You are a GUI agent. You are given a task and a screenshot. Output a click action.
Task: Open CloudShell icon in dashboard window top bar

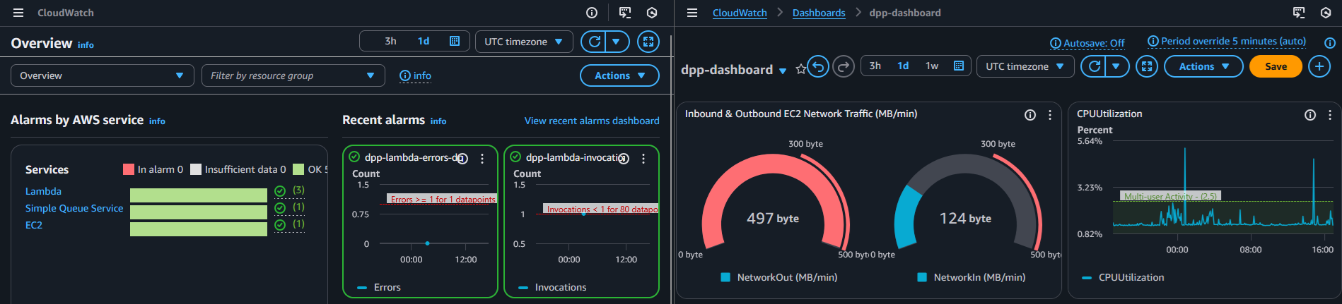point(1299,13)
